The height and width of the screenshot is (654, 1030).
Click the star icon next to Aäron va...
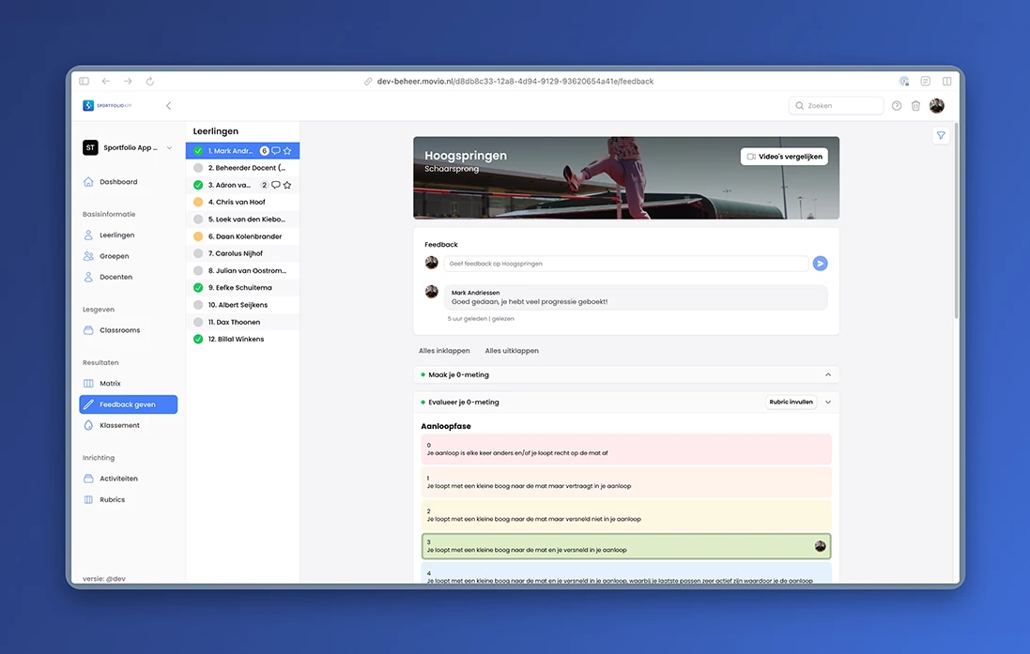tap(287, 185)
